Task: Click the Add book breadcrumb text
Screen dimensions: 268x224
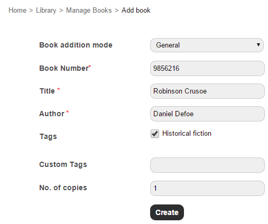Action: pyautogui.click(x=136, y=10)
